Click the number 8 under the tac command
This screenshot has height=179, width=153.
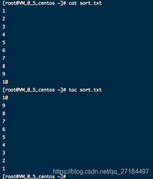(x=4, y=114)
